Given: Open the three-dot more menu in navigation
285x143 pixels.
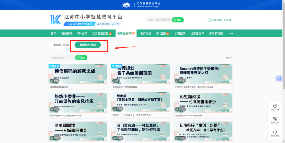Looking at the screenshot, I should tap(231, 33).
